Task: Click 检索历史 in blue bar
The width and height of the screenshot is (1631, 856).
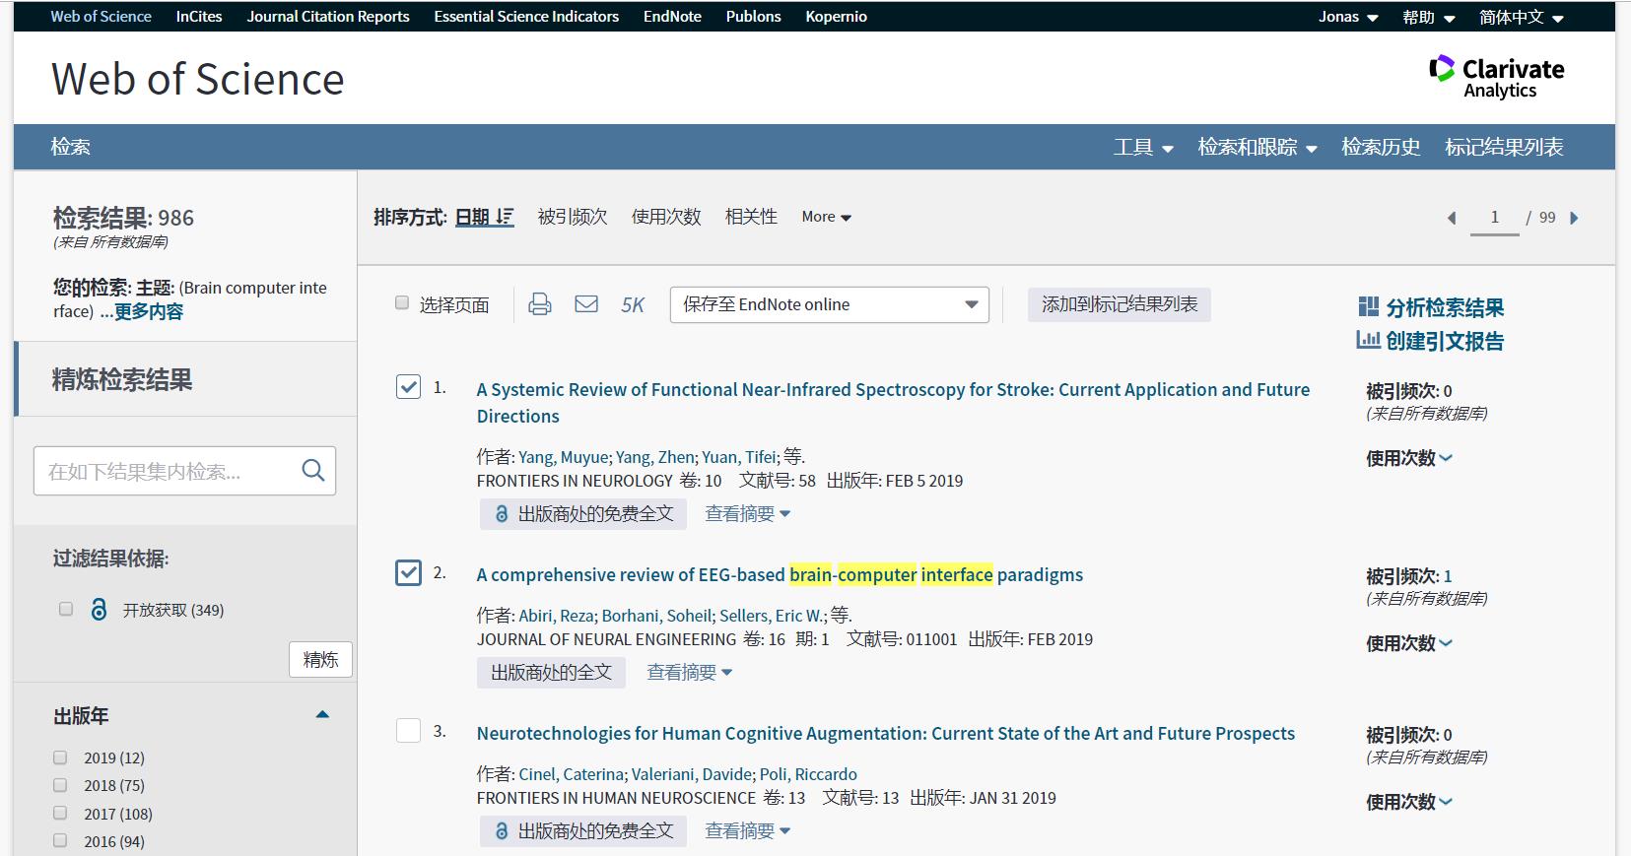Action: point(1381,147)
